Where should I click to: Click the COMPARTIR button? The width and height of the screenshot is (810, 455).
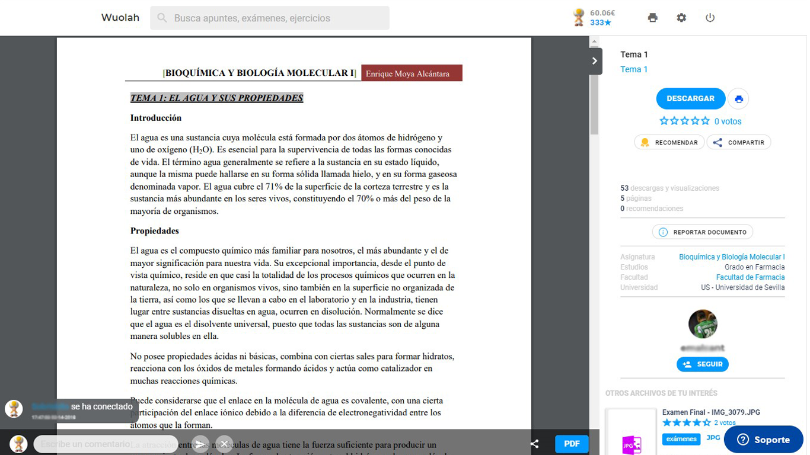(739, 142)
